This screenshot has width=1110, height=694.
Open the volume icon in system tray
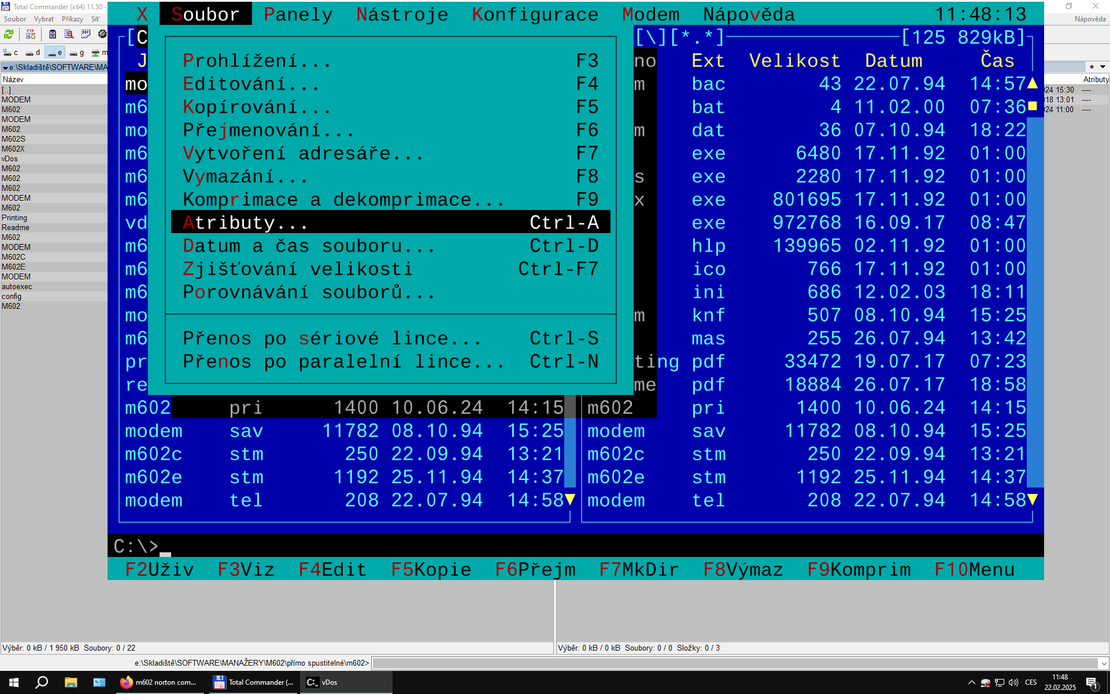[1013, 682]
